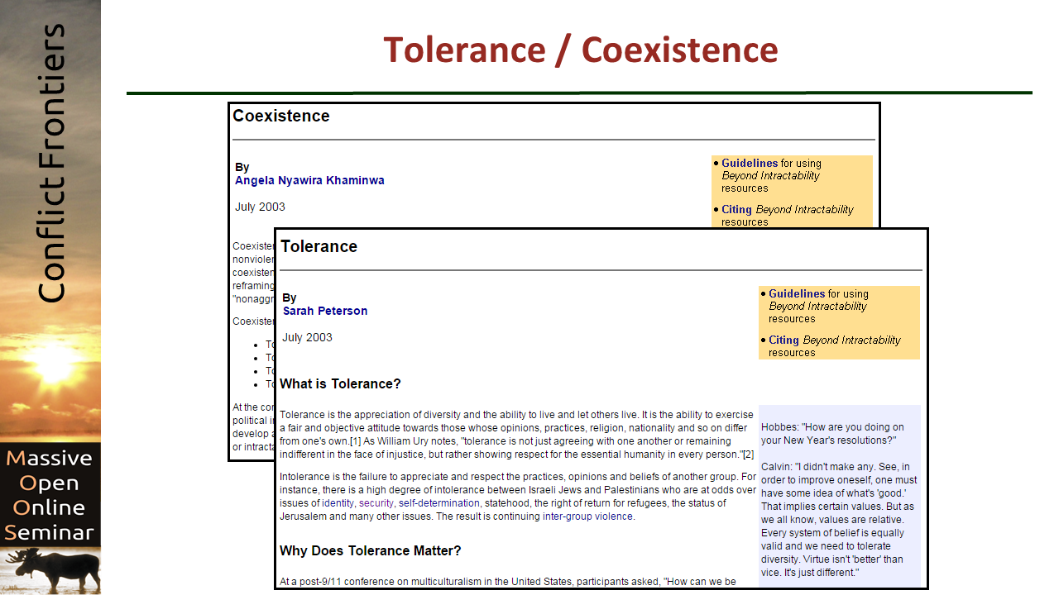Open Sarah Peterson author link

[324, 311]
